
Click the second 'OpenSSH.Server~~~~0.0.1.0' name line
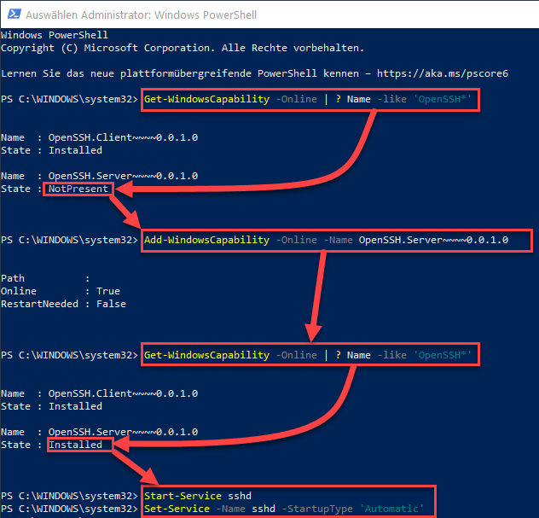pyautogui.click(x=99, y=432)
